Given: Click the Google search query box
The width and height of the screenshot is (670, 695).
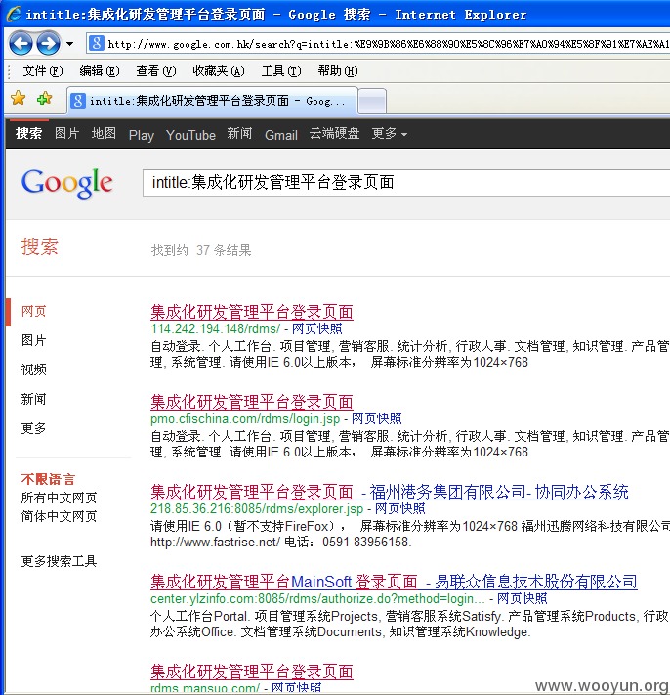Looking at the screenshot, I should pyautogui.click(x=406, y=183).
